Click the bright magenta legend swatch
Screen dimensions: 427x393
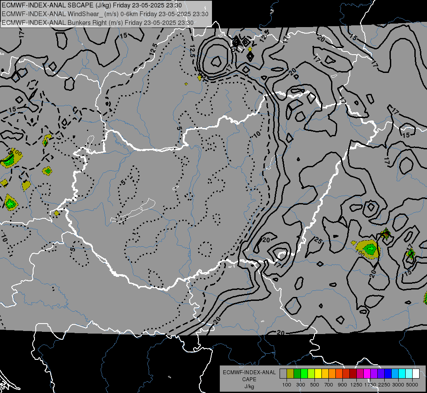click(x=367, y=374)
